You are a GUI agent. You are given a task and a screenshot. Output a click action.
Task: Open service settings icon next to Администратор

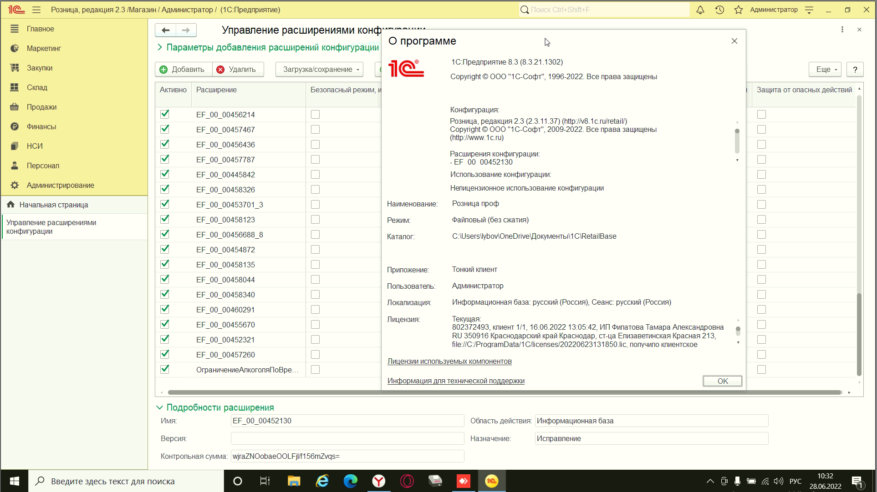pos(809,10)
